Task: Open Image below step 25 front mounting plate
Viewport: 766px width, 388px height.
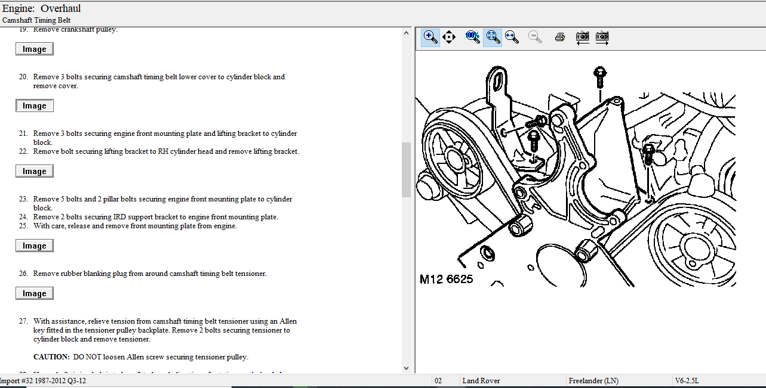Action: pos(35,246)
